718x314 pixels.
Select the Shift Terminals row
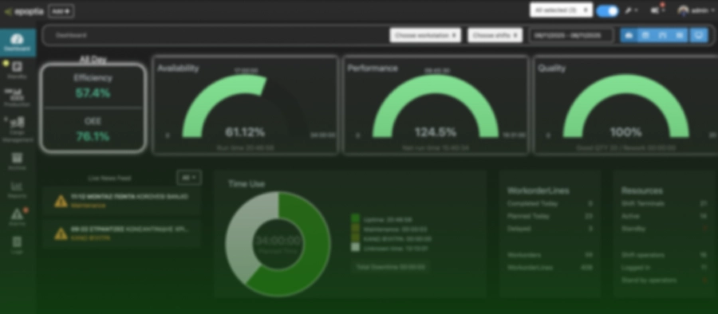tap(664, 203)
